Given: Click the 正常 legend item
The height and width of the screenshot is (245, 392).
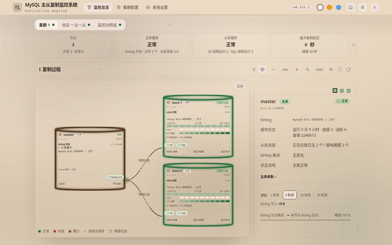Looking at the screenshot, I should coord(44,231).
